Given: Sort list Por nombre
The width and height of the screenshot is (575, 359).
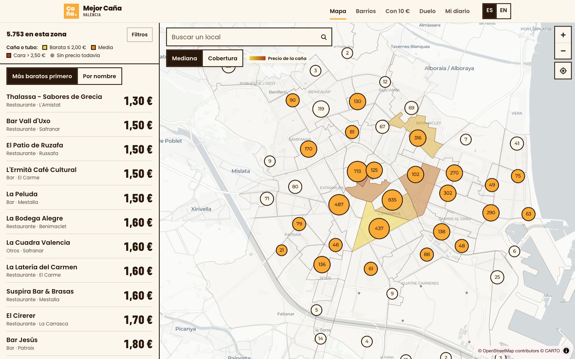Looking at the screenshot, I should pyautogui.click(x=99, y=76).
